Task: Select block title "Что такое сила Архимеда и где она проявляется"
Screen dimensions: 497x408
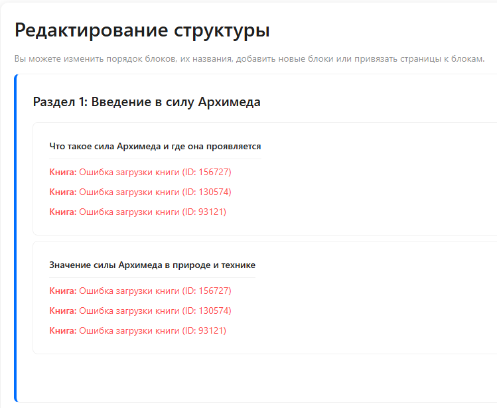Action: point(155,146)
